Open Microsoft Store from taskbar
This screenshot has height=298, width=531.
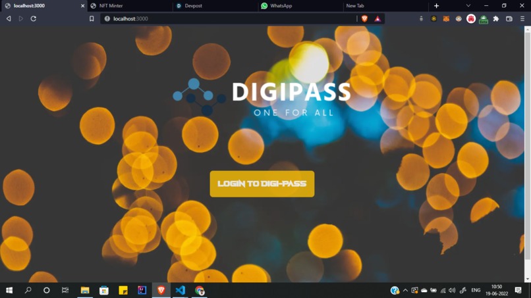pos(104,290)
